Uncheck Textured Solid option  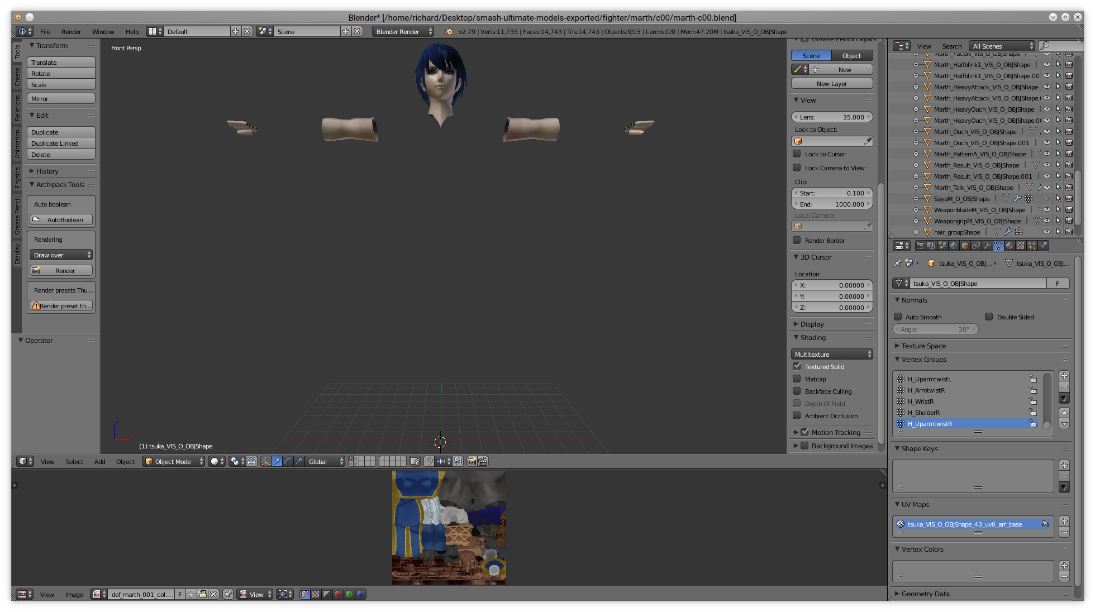[797, 366]
